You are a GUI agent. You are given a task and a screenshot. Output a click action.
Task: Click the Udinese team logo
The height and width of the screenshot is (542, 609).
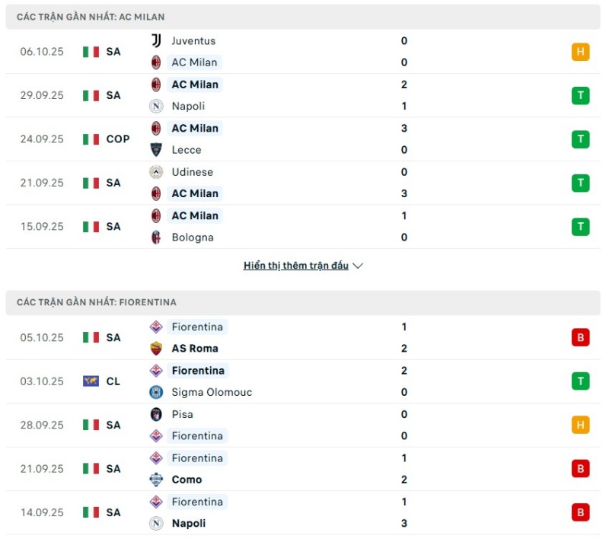point(155,172)
